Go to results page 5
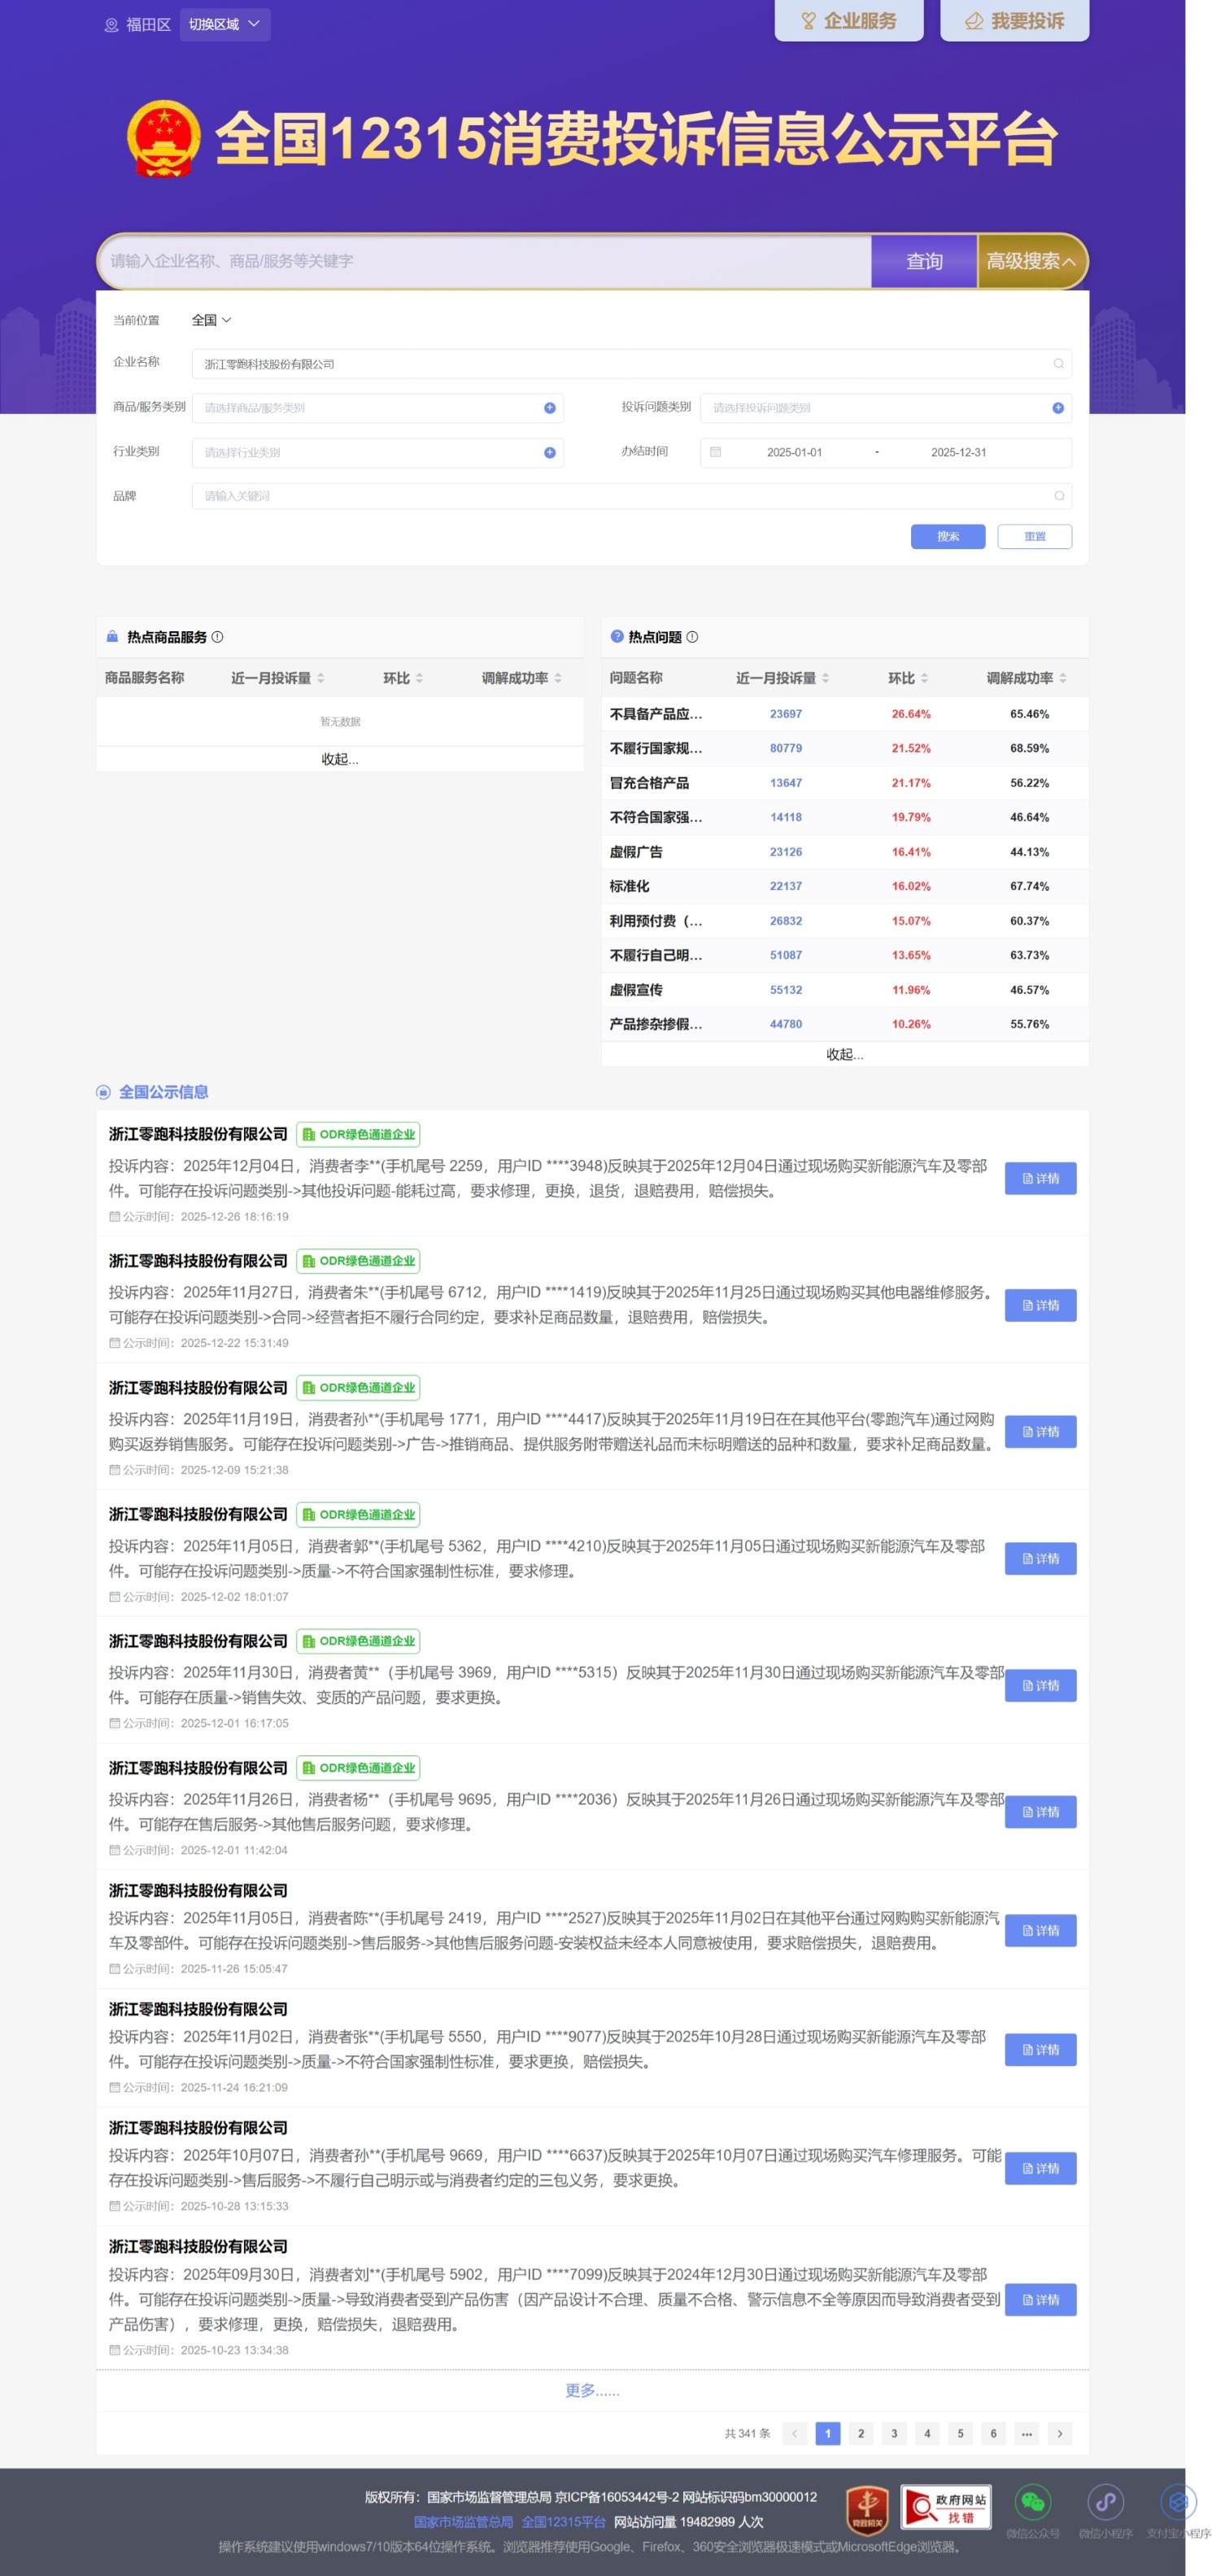The height and width of the screenshot is (2576, 1212). 960,2433
